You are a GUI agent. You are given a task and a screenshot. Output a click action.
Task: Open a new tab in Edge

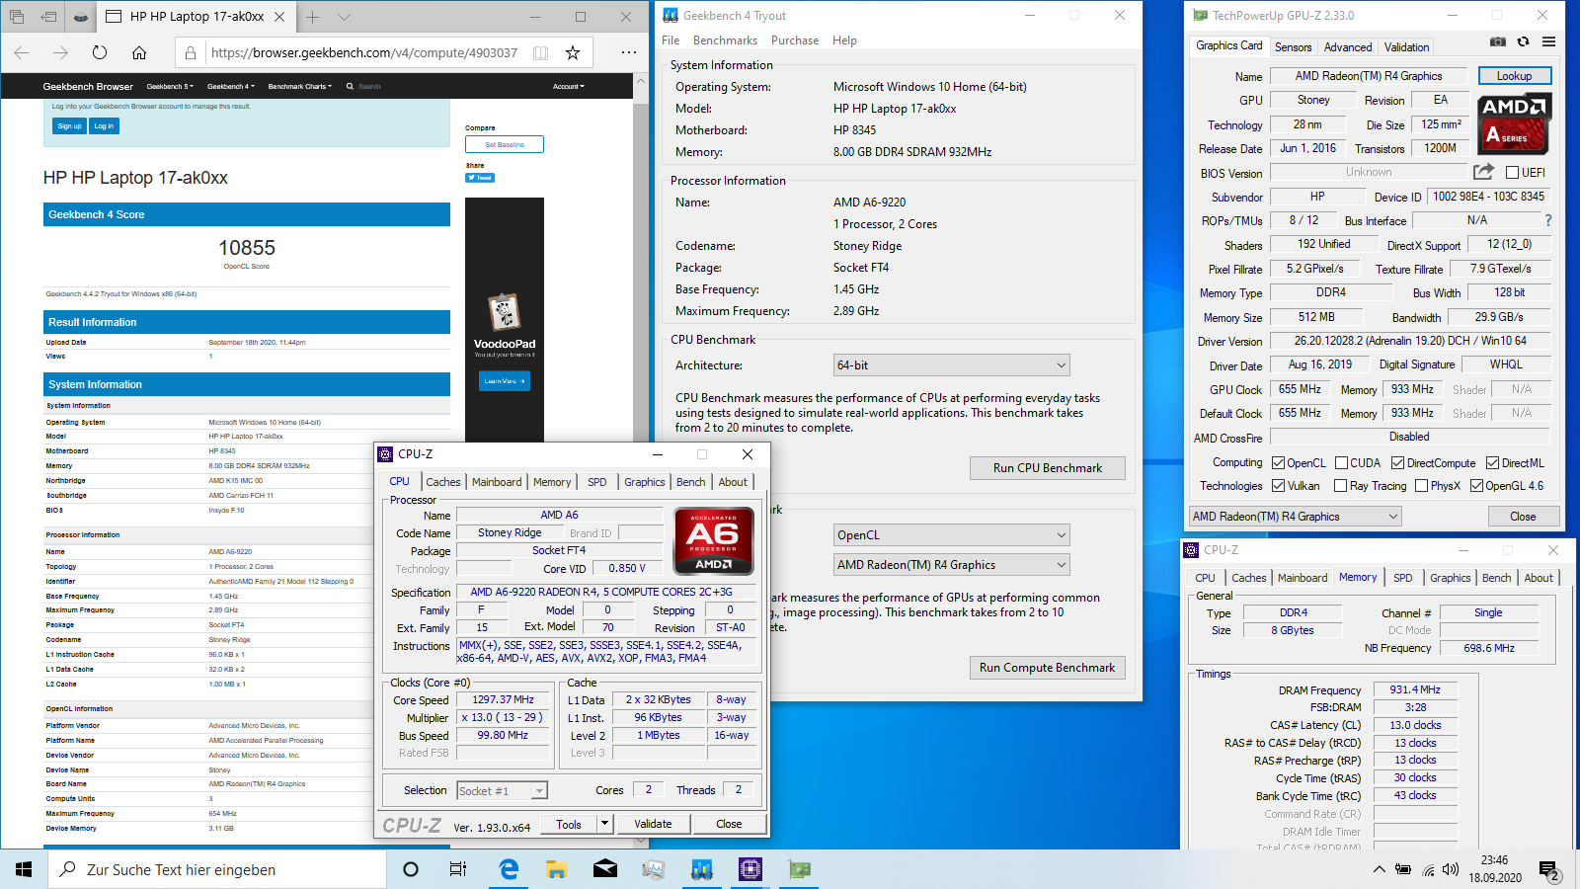pyautogui.click(x=312, y=17)
